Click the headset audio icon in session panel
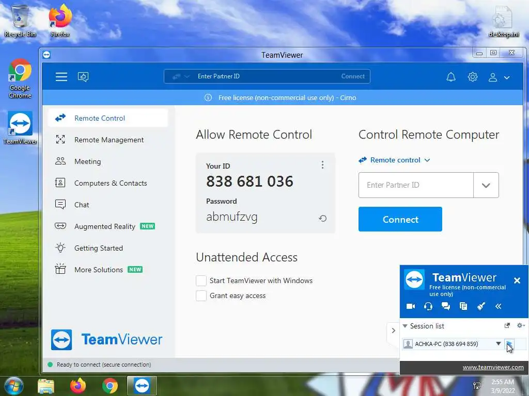Screen dimensions: 529x396 [428, 306]
